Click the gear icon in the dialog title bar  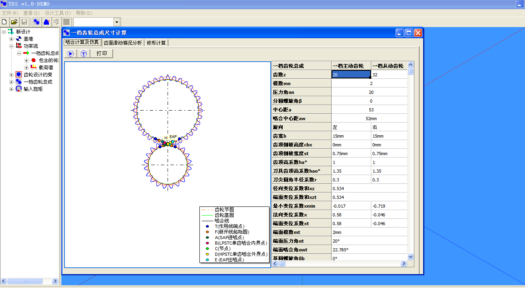[66, 33]
